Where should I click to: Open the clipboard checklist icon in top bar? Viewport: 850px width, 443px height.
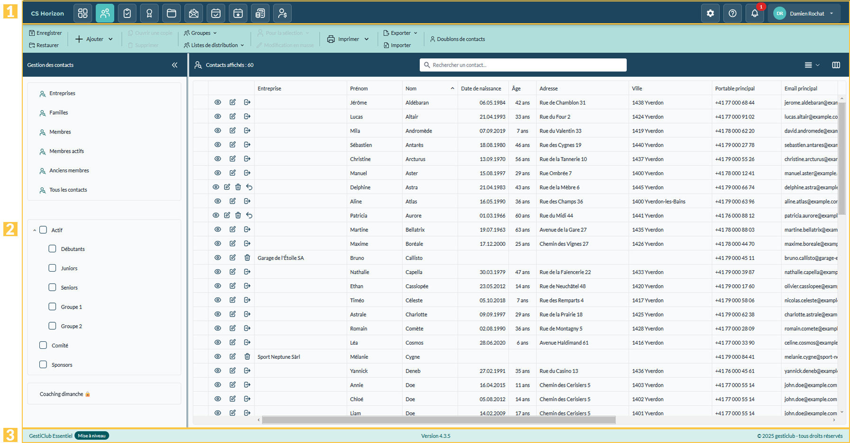(x=127, y=13)
